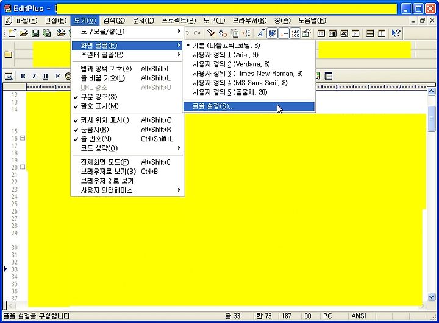Screen dimensions: 439x323
Task: Click the Bold HTML toolbar icon
Action: tap(23, 76)
